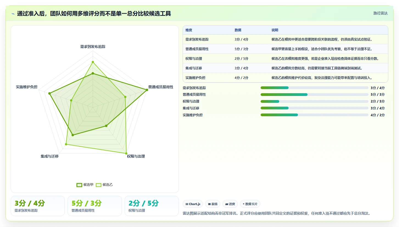Click the footer note starting 雷达图展示适配结构

click(x=277, y=213)
